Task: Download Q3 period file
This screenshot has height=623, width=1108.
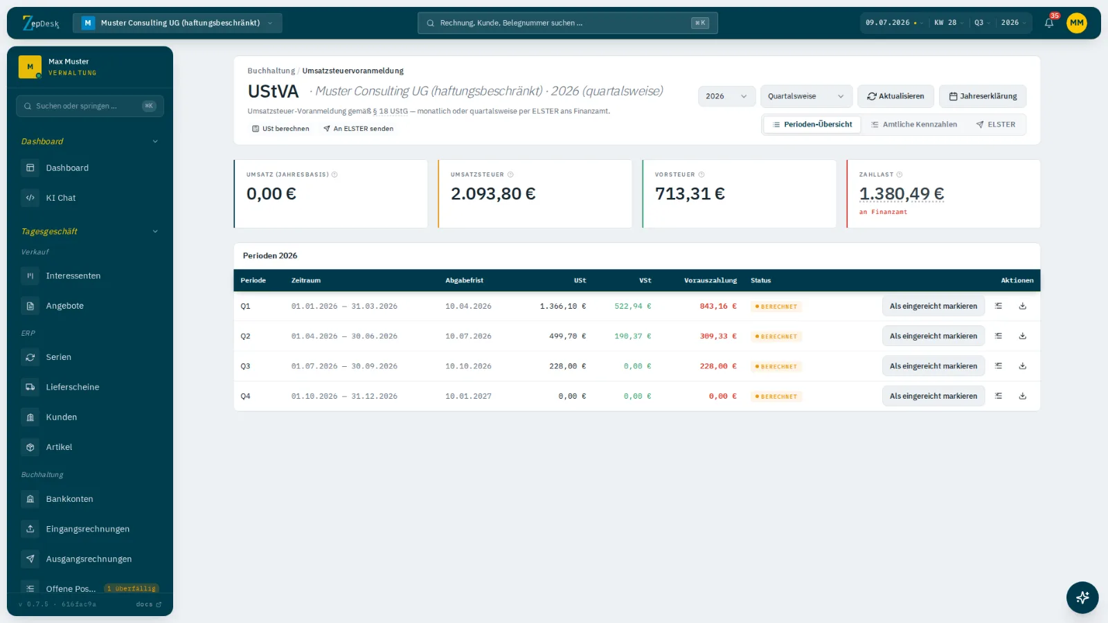Action: click(1023, 366)
